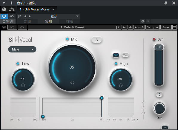The width and height of the screenshot is (178, 130).
Task: Click the 300 Hz mid range handle
Action: coord(43,116)
